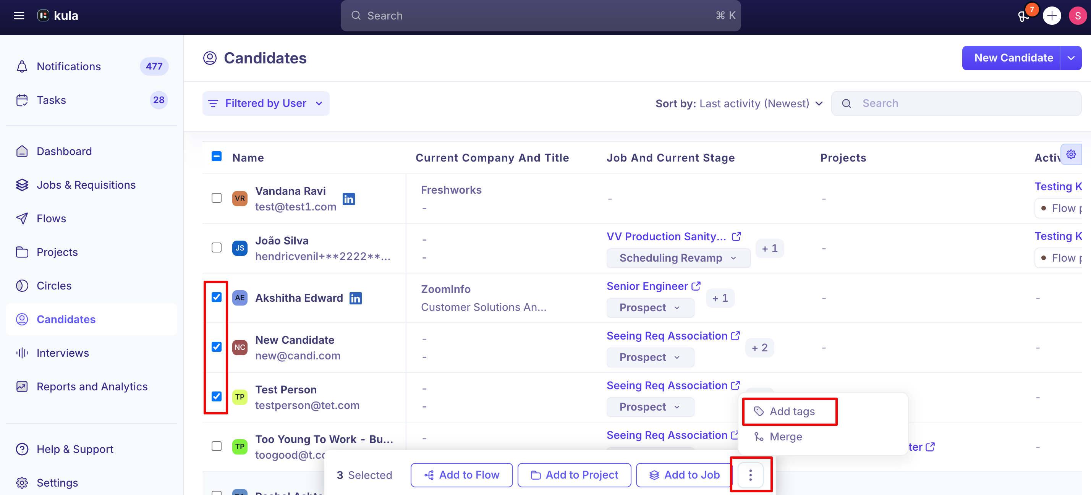The height and width of the screenshot is (495, 1091).
Task: Open external link icon for New Candidate's job
Action: [x=736, y=336]
